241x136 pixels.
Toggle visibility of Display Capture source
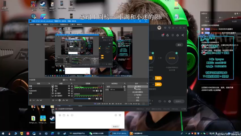[69, 96]
